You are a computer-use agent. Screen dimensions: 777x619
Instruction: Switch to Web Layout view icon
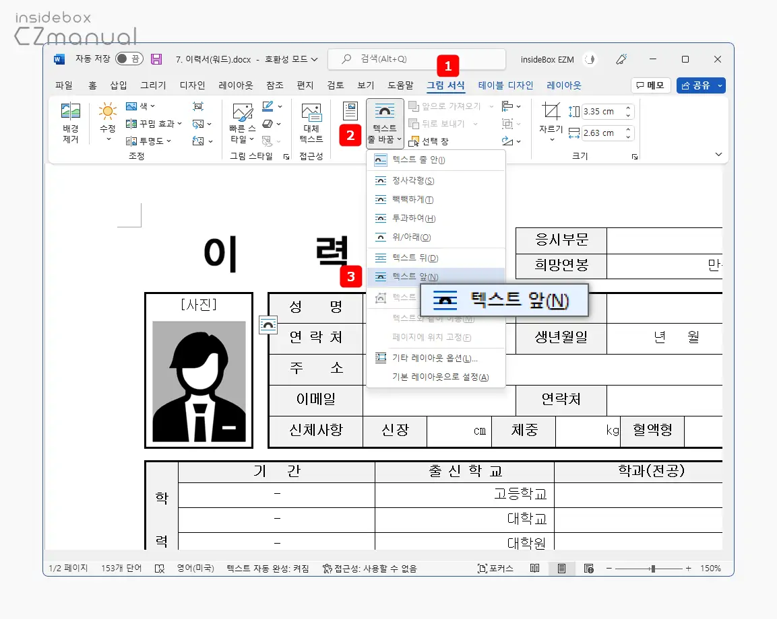[x=589, y=569]
